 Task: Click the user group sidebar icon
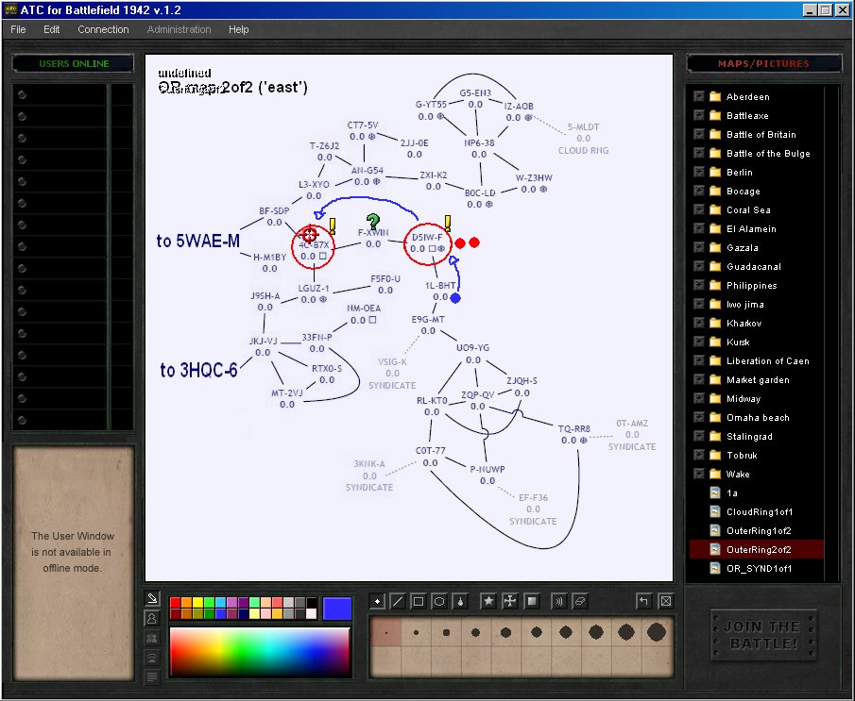[x=152, y=639]
